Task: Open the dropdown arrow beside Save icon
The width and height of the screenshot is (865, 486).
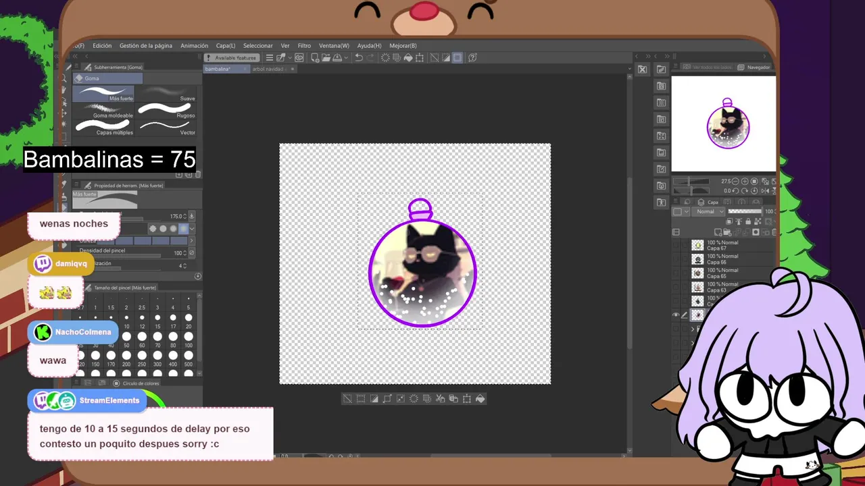Action: (x=346, y=57)
